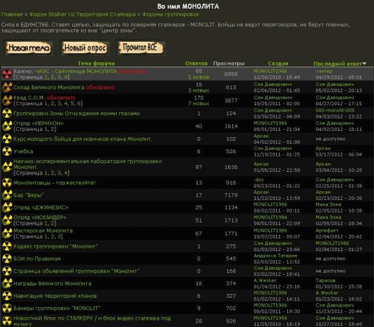Open Навигация территорий кланов topic
Image resolution: width=374 pixels, height=327 pixels.
point(55,296)
